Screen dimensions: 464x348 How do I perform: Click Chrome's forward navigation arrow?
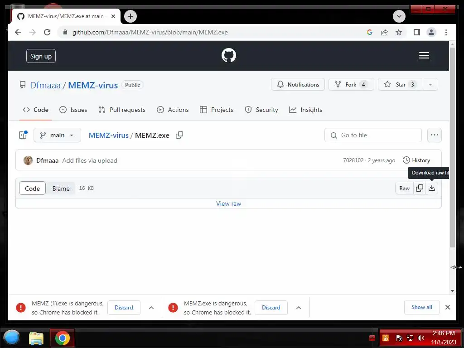33,32
